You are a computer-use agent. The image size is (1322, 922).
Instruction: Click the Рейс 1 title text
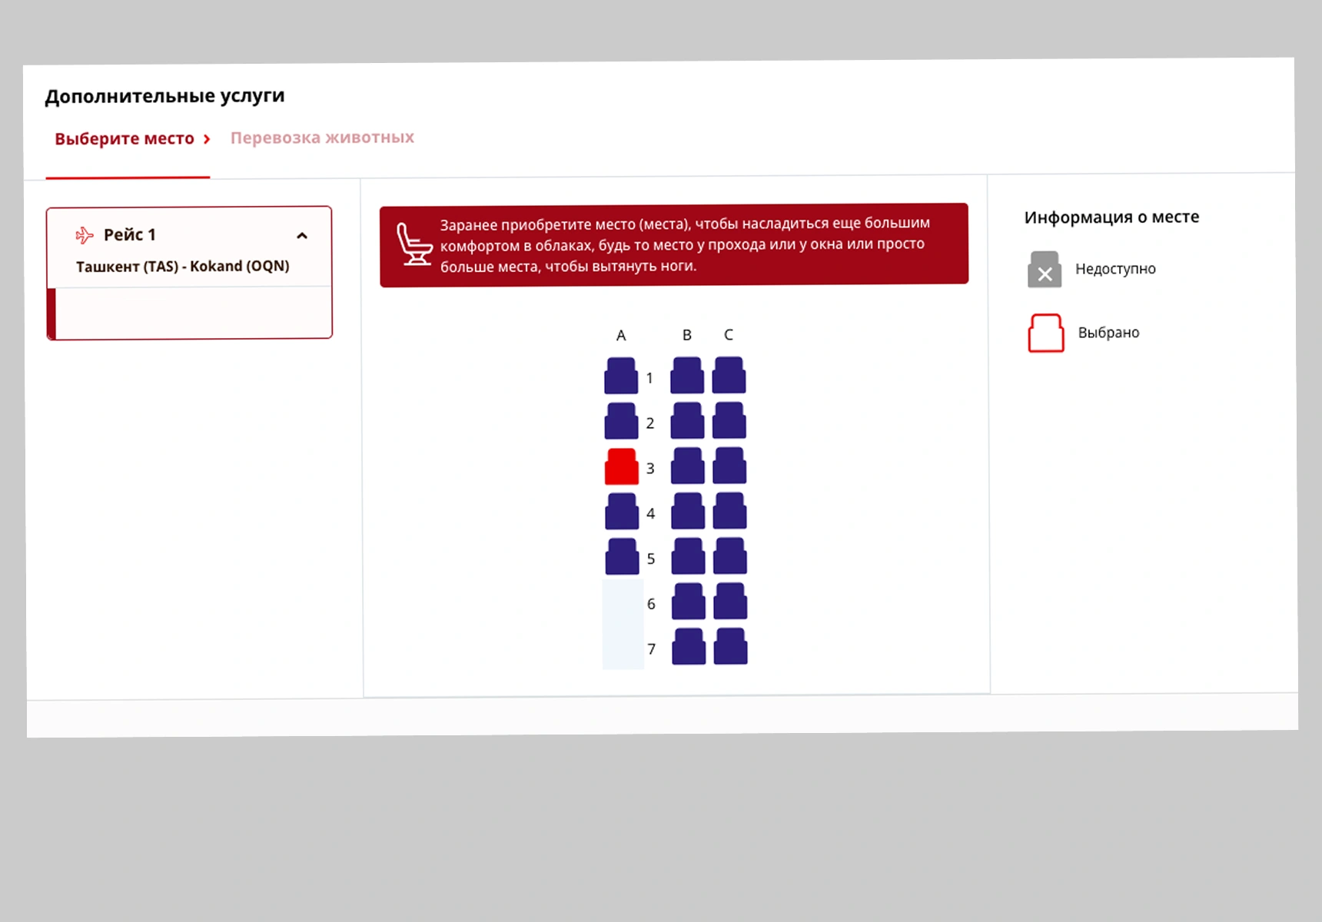pos(130,235)
